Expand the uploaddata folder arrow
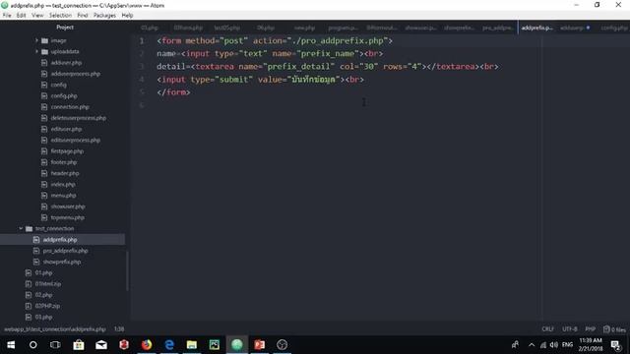Viewport: 630px width, 354px height. pyautogui.click(x=36, y=51)
